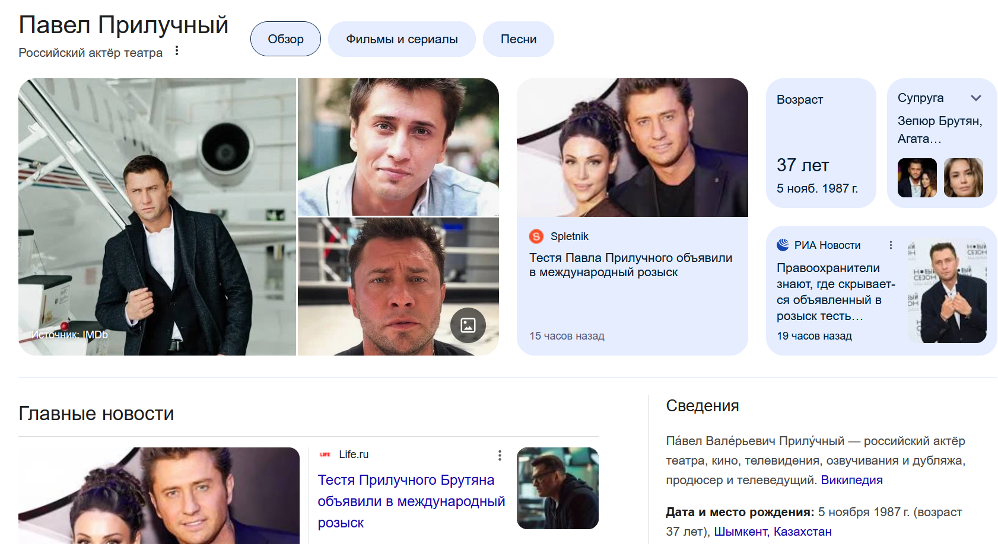Image resolution: width=998 pixels, height=544 pixels.
Task: Open first spouse thumbnail in Супруга card
Action: click(917, 178)
